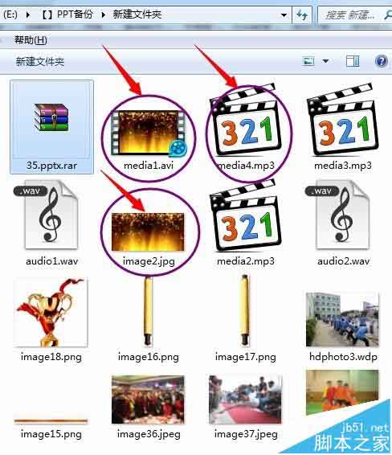Select the media4.mp3 clapperboard icon
This screenshot has width=392, height=455.
(x=246, y=120)
